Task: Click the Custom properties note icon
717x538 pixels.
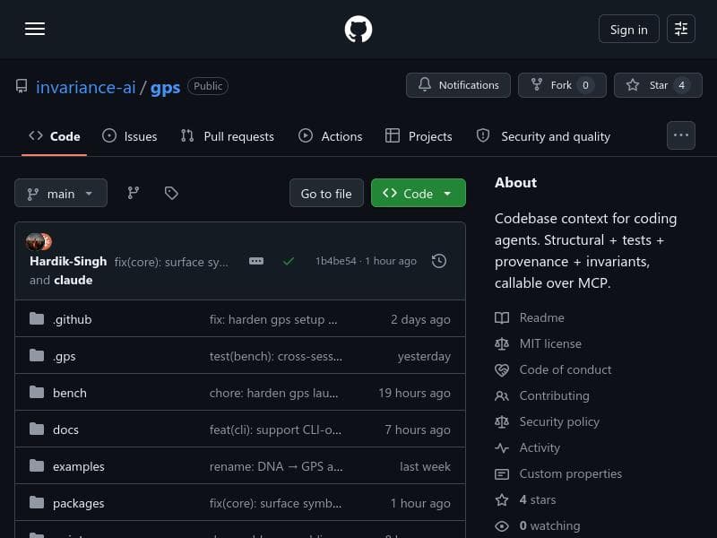Action: click(x=502, y=474)
